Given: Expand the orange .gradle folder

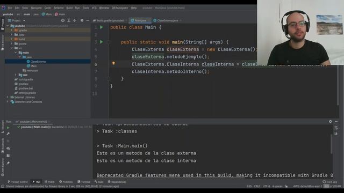Looking at the screenshot, I should pyautogui.click(x=12, y=30).
